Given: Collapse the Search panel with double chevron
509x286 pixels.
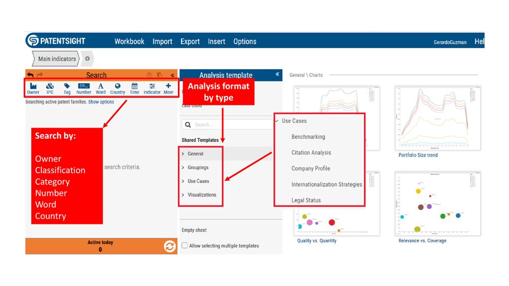Looking at the screenshot, I should pyautogui.click(x=172, y=75).
